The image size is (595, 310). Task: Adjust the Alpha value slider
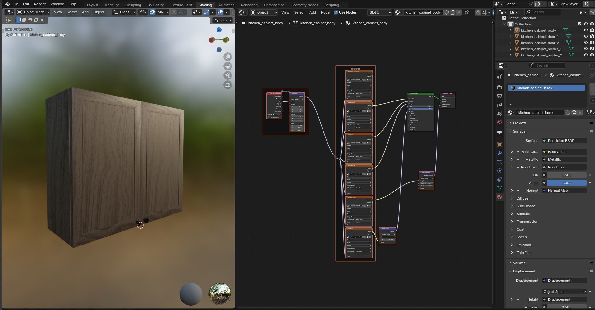[x=566, y=183]
